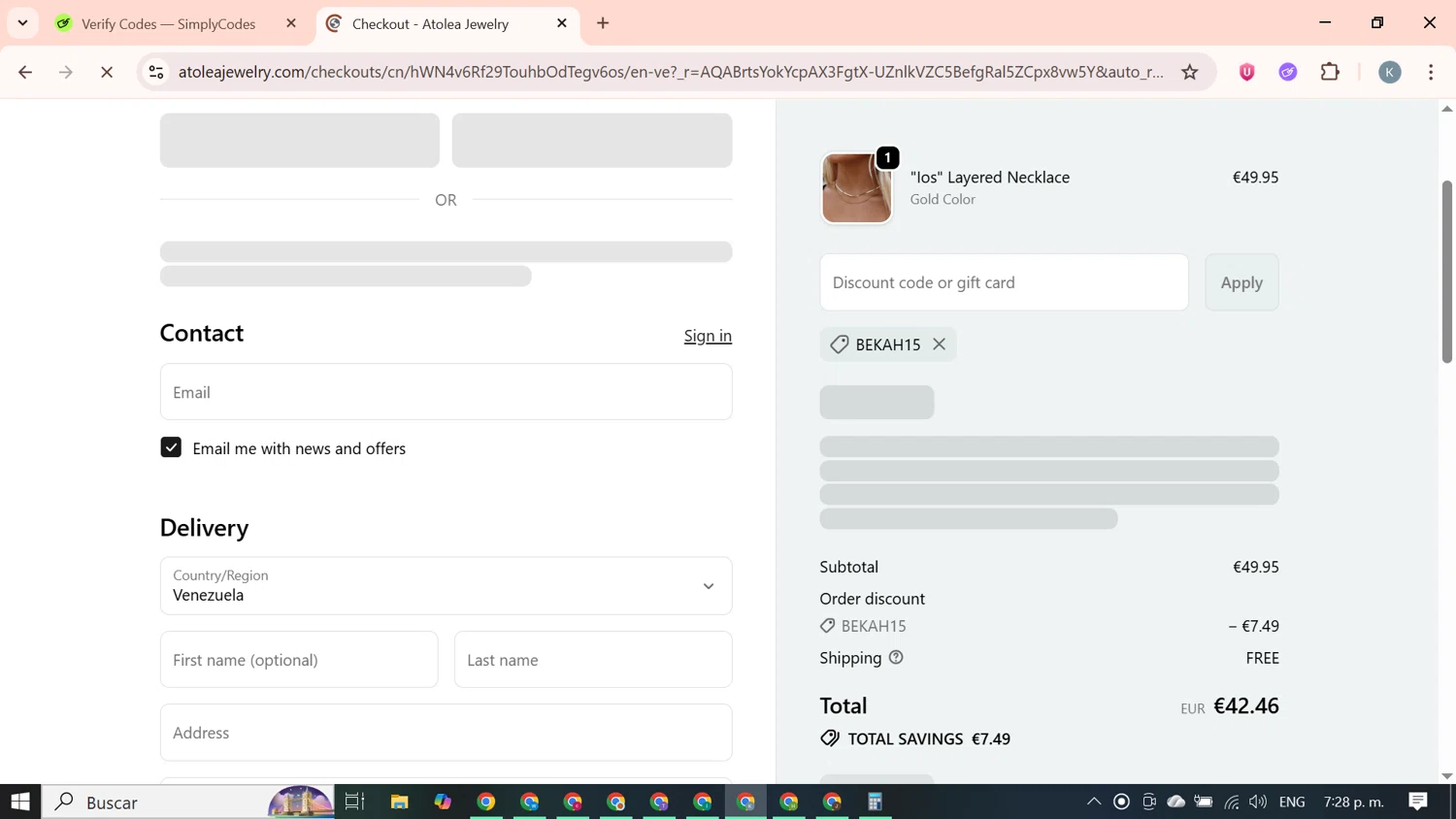Close the Verify Codes tab
The width and height of the screenshot is (1456, 819).
[291, 23]
